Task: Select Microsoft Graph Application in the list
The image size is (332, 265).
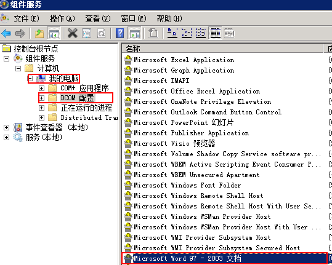Action: 184,70
